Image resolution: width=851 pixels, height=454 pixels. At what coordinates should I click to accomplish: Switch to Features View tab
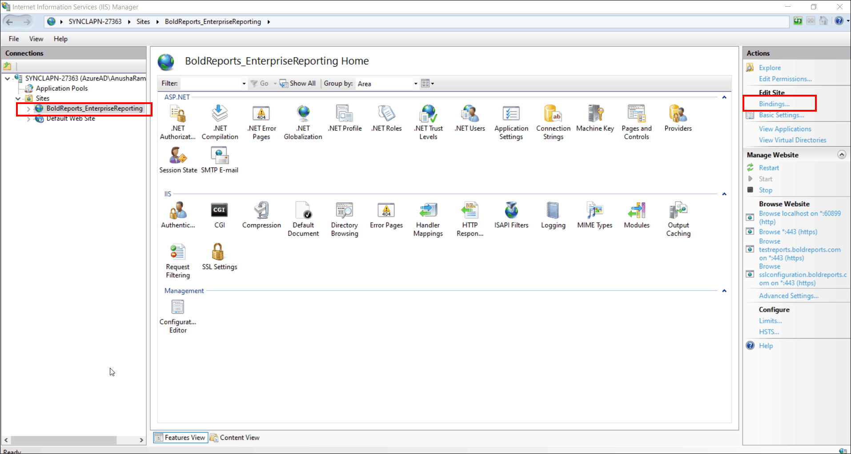pyautogui.click(x=180, y=438)
